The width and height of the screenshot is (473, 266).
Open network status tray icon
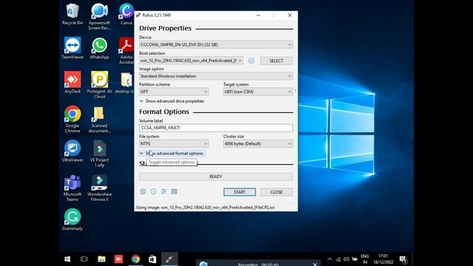(338, 259)
